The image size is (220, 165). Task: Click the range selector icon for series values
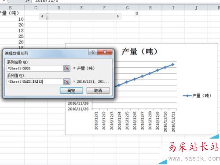(x=67, y=82)
